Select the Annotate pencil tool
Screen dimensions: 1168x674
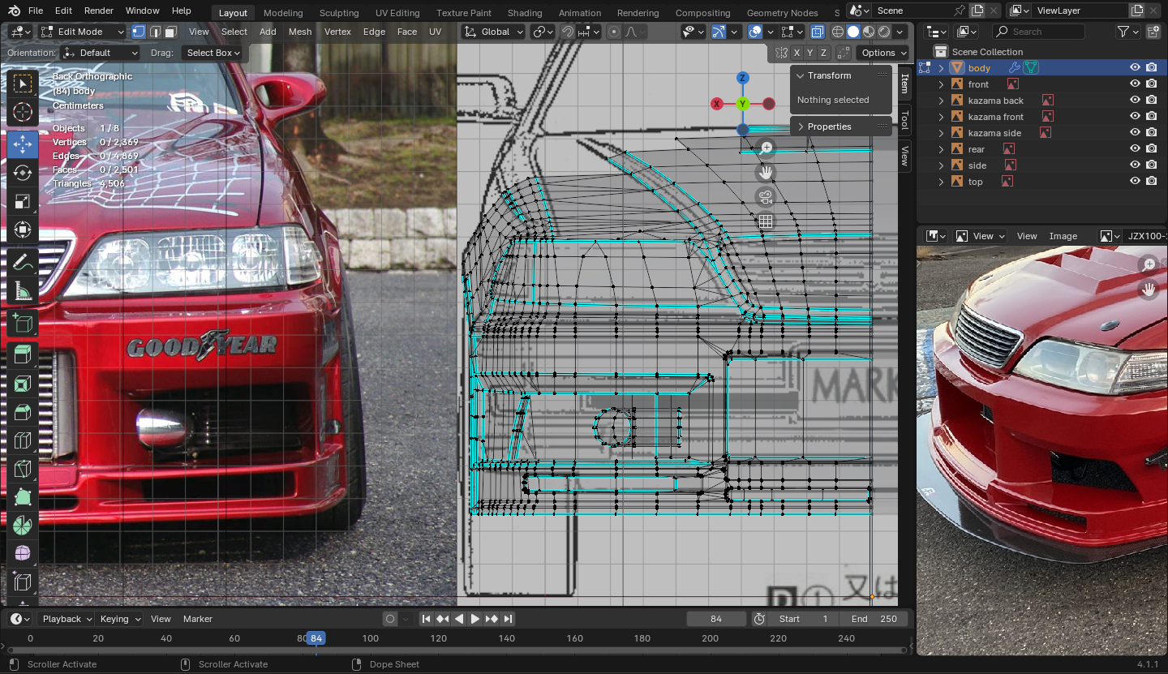[x=23, y=262]
